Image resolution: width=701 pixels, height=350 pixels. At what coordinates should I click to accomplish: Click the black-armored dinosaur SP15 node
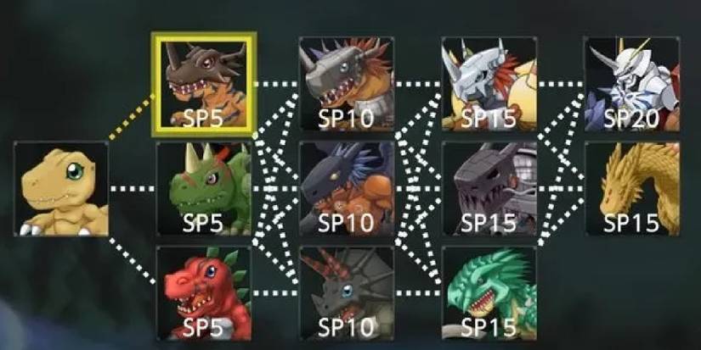tap(489, 189)
